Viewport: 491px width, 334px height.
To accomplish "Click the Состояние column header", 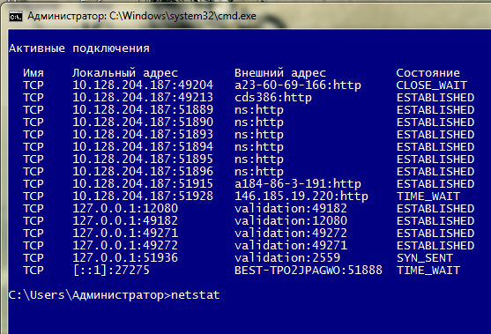I will (428, 73).
